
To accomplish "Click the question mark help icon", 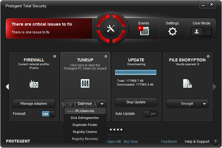I will tap(215, 142).
